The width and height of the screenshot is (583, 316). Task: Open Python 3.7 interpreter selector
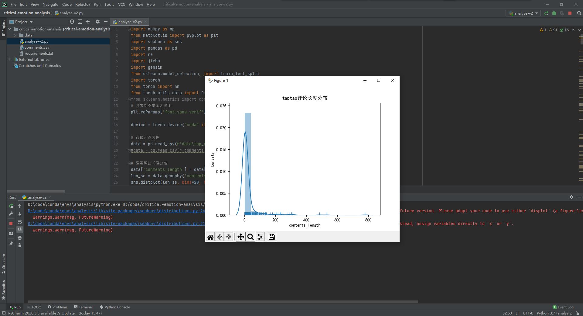click(x=554, y=313)
